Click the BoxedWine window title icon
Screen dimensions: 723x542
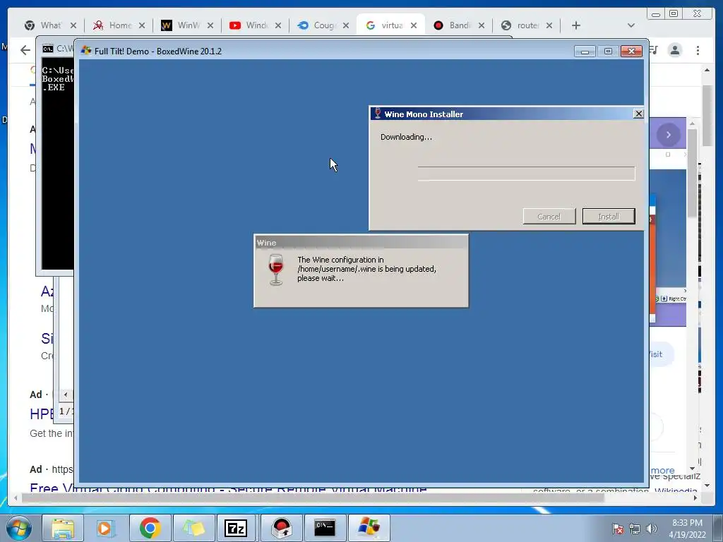[85, 51]
